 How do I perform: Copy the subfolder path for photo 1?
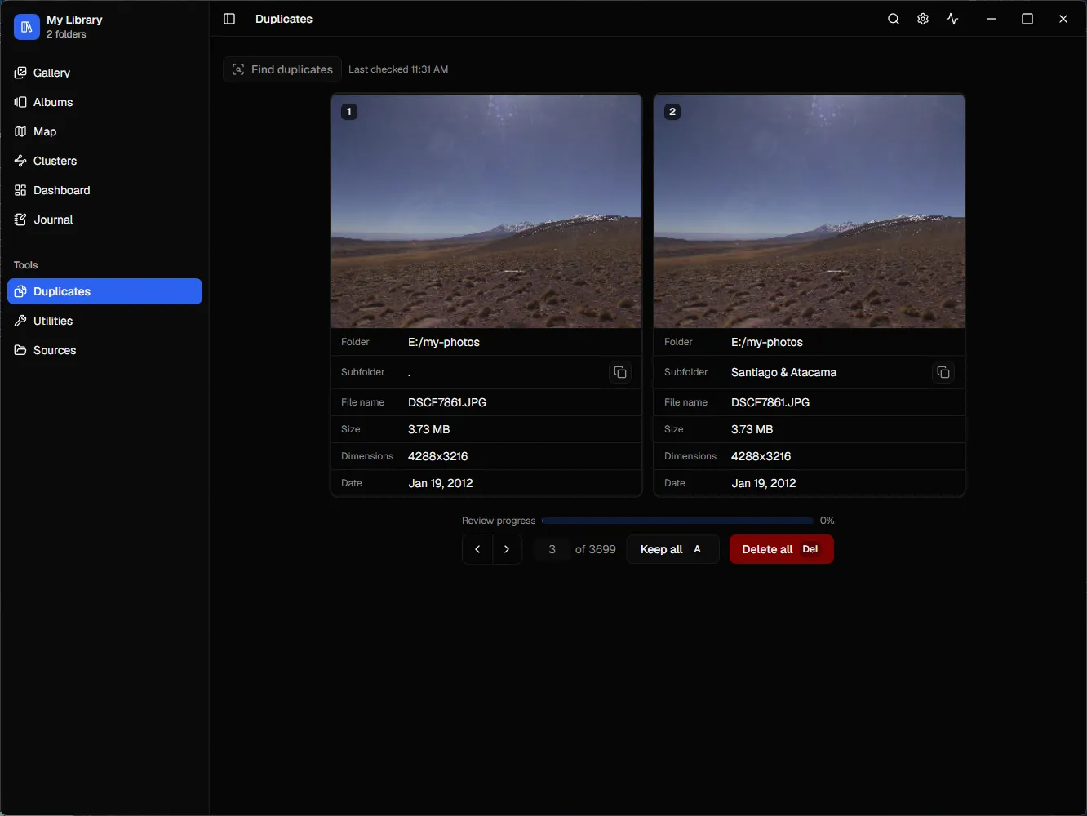[x=620, y=372]
